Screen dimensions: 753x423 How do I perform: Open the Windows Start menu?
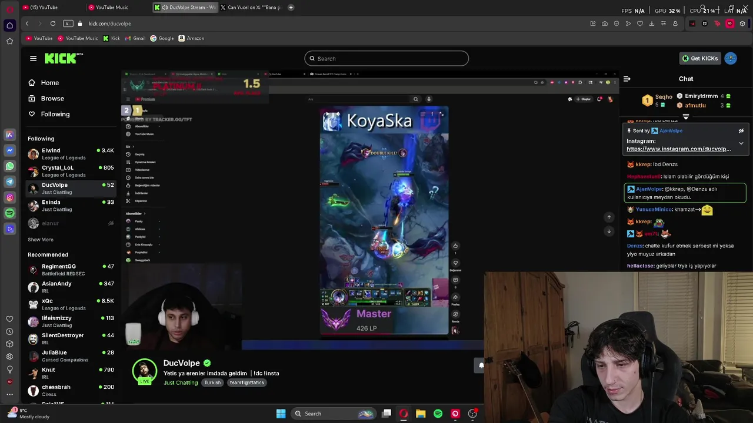pyautogui.click(x=281, y=414)
